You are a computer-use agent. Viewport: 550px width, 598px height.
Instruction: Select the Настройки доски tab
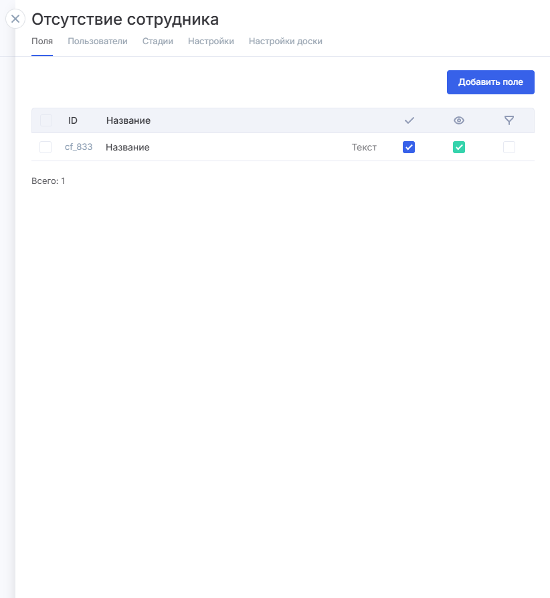tap(286, 41)
